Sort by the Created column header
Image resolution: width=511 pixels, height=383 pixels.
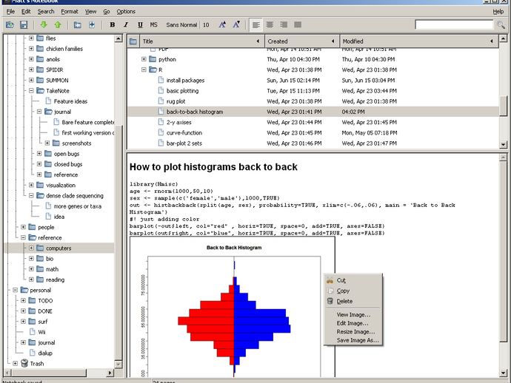[x=302, y=41]
